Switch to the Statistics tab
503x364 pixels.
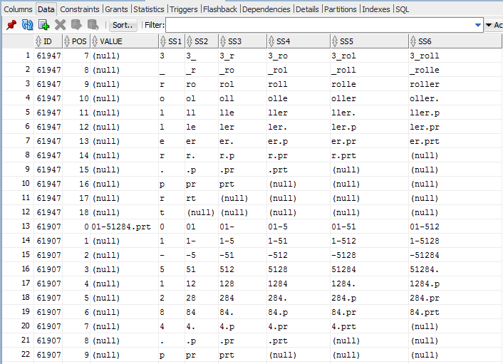click(149, 9)
